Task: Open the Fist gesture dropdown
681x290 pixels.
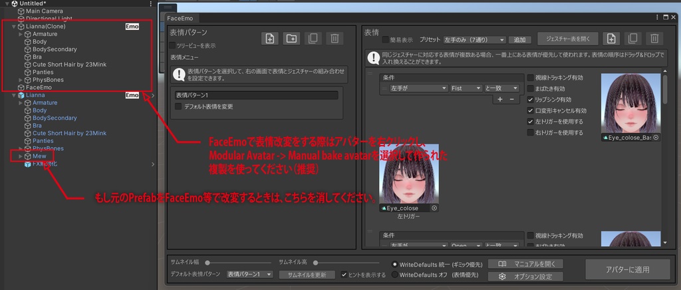Action: coord(466,88)
